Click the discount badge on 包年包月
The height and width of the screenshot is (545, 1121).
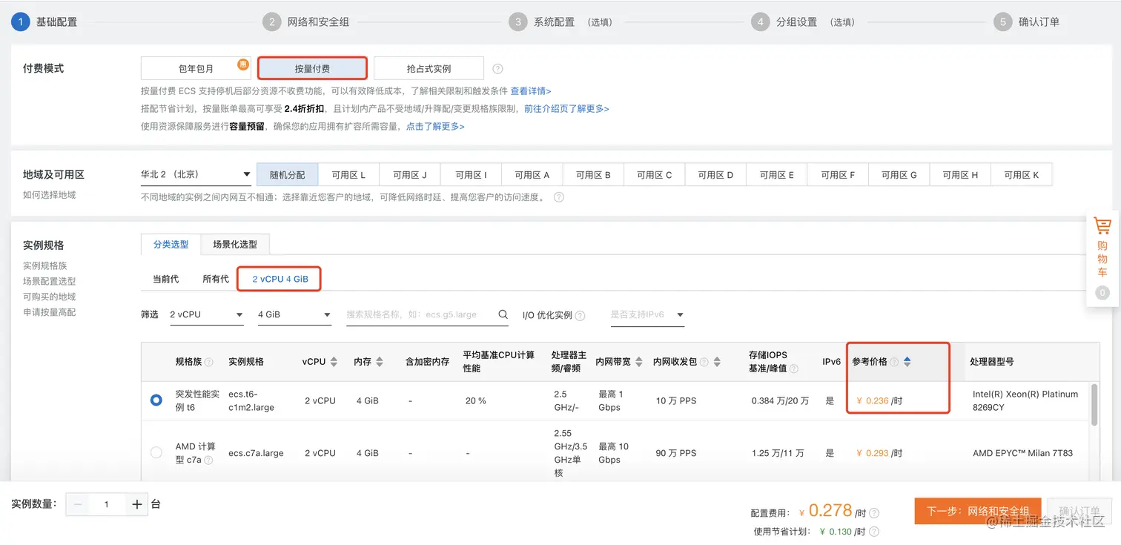pos(243,65)
